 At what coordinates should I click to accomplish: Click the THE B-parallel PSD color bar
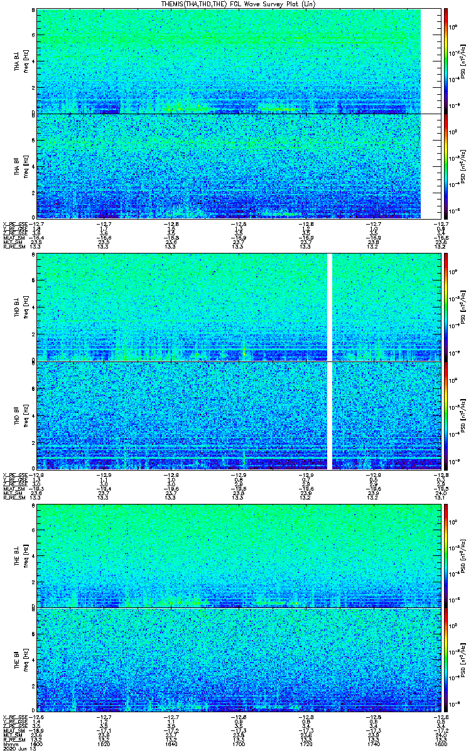[445, 660]
